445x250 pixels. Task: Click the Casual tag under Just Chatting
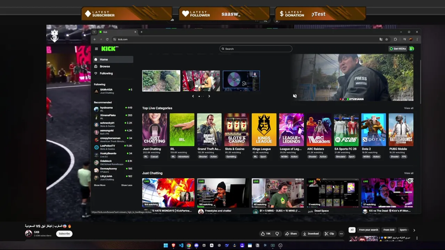pyautogui.click(x=154, y=157)
